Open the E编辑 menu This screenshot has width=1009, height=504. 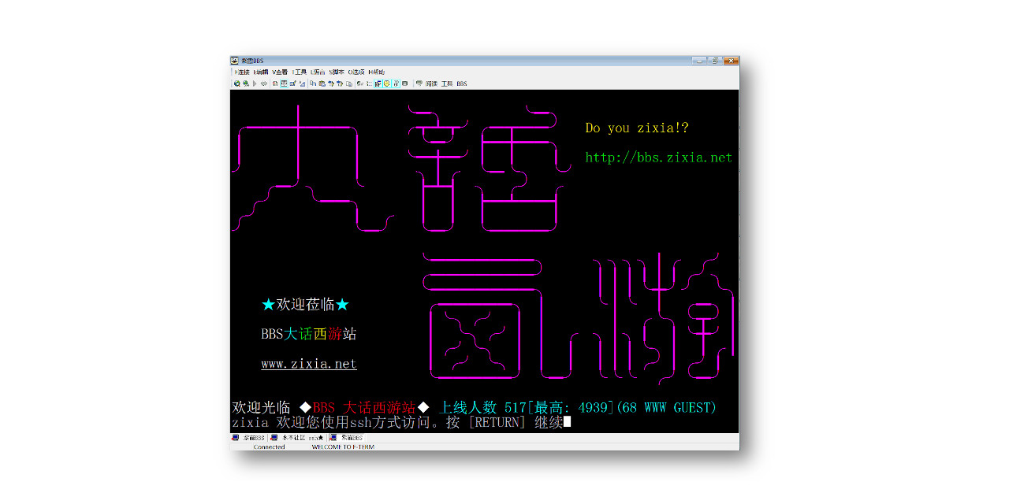pos(261,72)
